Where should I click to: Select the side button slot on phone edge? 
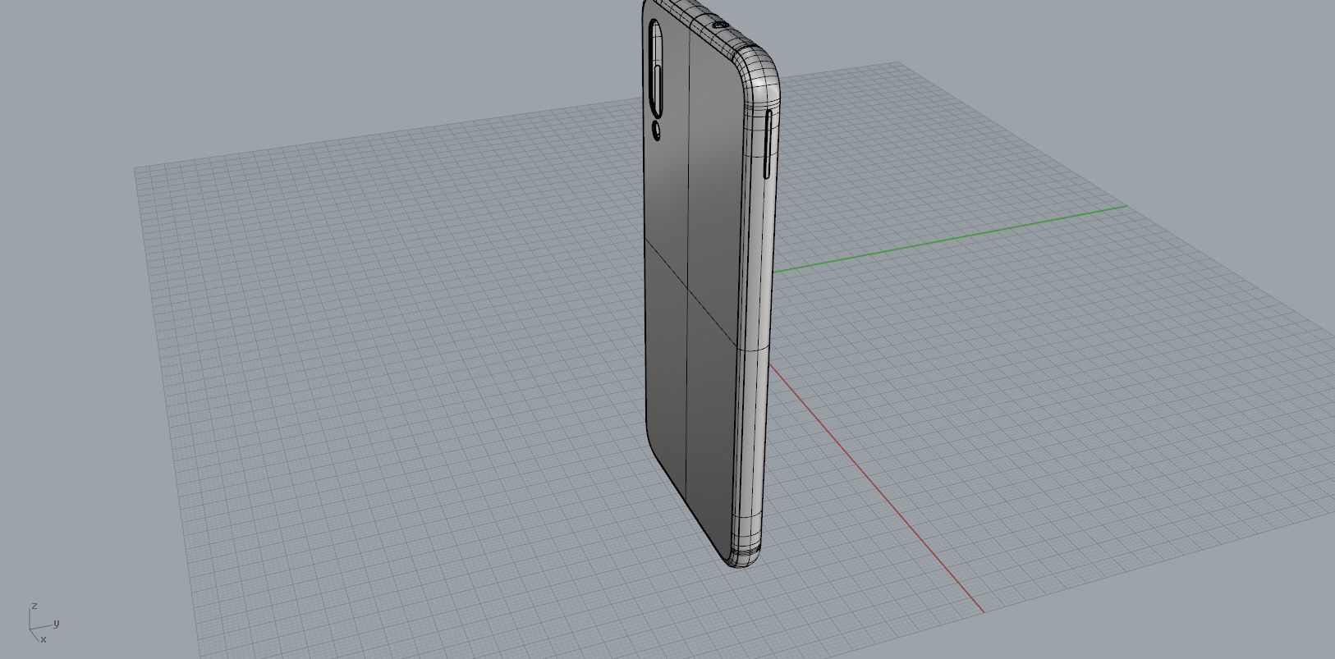pyautogui.click(x=768, y=144)
